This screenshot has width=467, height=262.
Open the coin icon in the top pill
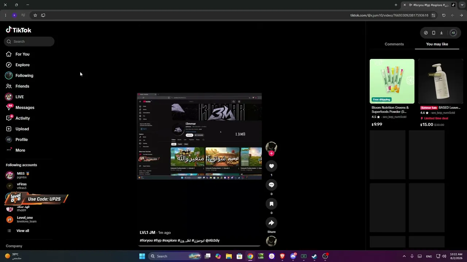pos(426,33)
